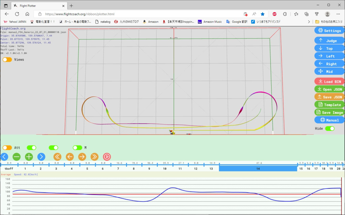Click Open JSON button
The width and height of the screenshot is (345, 215).
330,89
